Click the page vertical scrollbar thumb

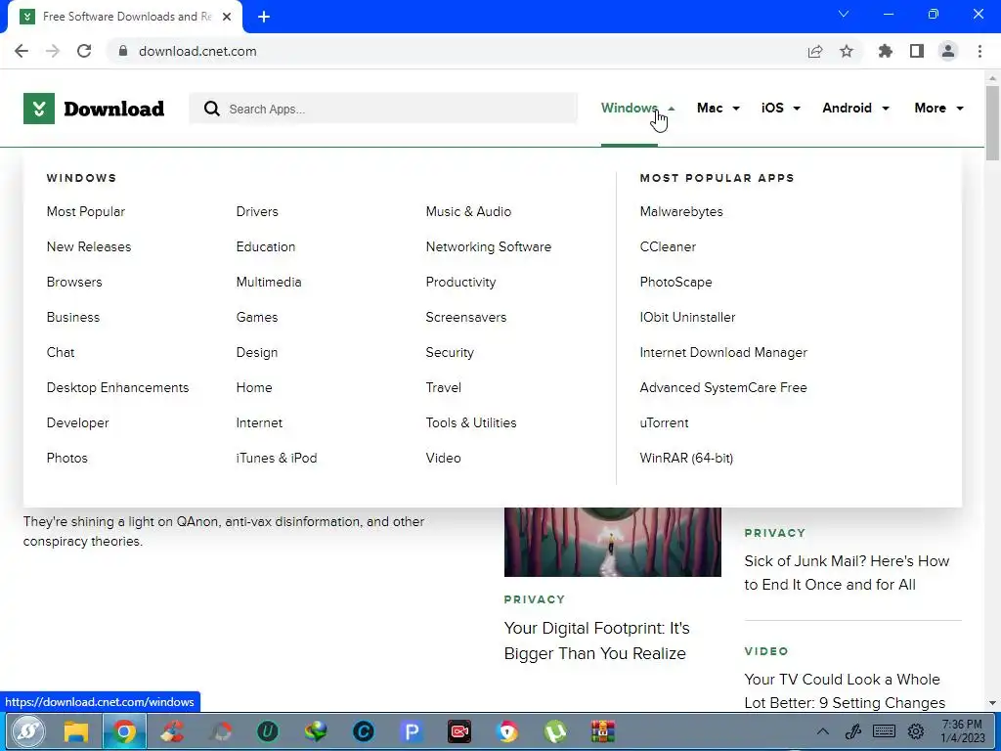(x=992, y=122)
